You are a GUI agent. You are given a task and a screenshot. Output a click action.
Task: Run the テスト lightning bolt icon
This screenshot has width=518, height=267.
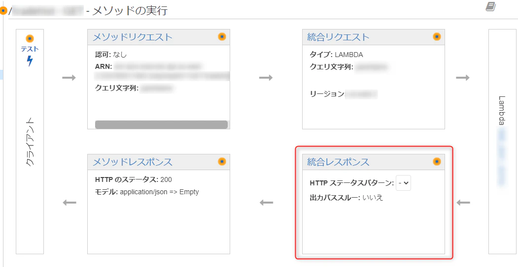point(30,60)
